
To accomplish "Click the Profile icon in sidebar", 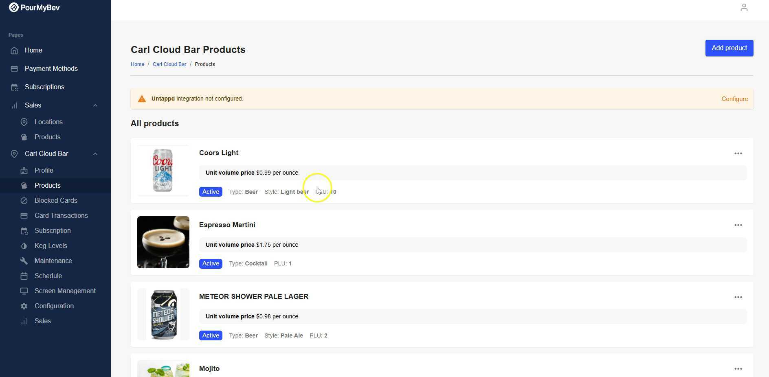I will point(24,171).
